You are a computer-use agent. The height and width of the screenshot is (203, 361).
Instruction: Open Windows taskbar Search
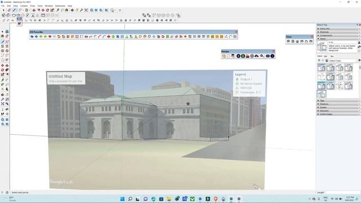coord(130,199)
